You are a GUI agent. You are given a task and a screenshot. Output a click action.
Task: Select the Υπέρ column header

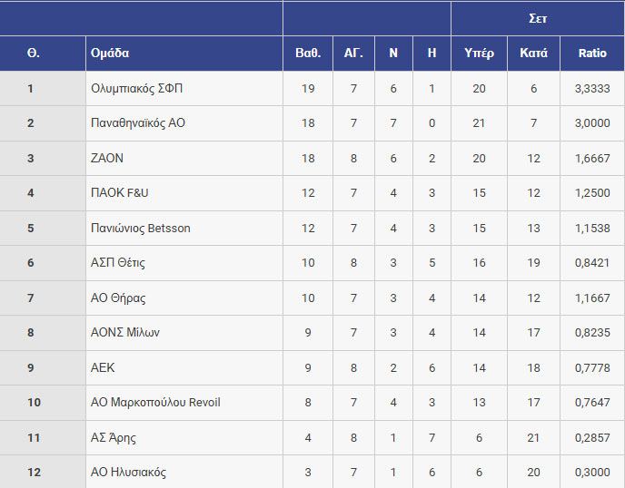479,54
